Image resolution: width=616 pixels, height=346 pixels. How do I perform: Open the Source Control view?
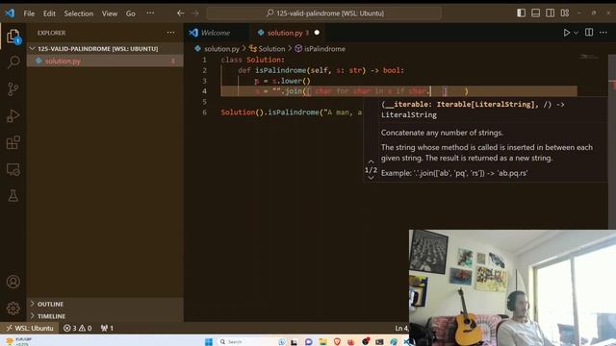click(13, 89)
